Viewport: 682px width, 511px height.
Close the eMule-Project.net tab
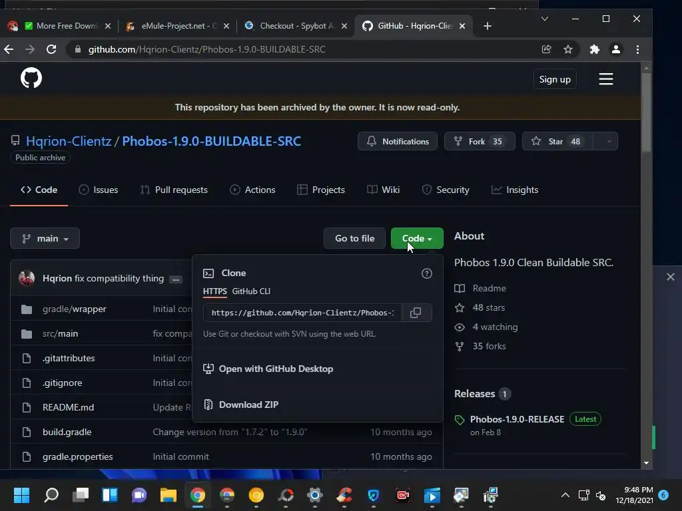click(226, 26)
